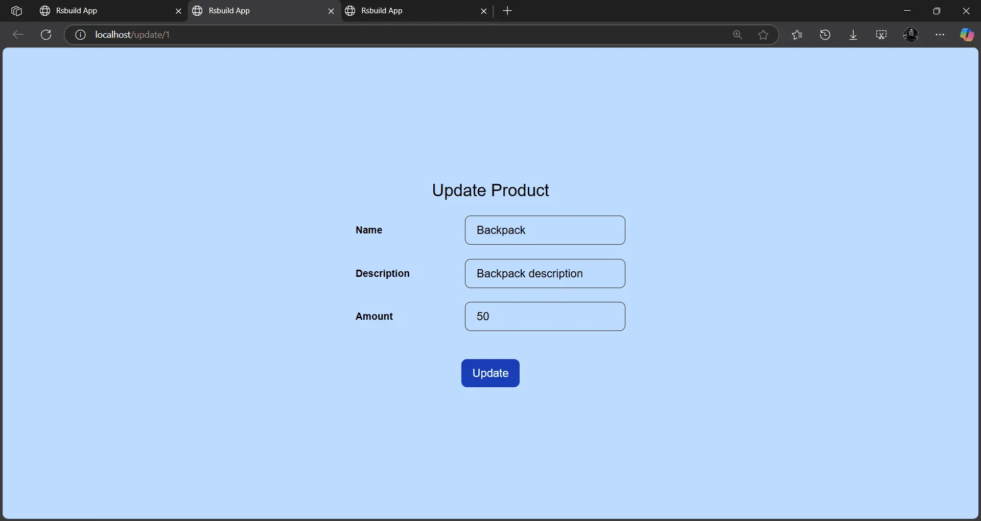Open Settings and more ellipsis menu

click(940, 35)
